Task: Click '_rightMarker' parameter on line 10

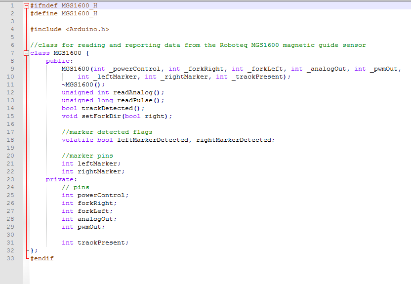Action: [184, 77]
